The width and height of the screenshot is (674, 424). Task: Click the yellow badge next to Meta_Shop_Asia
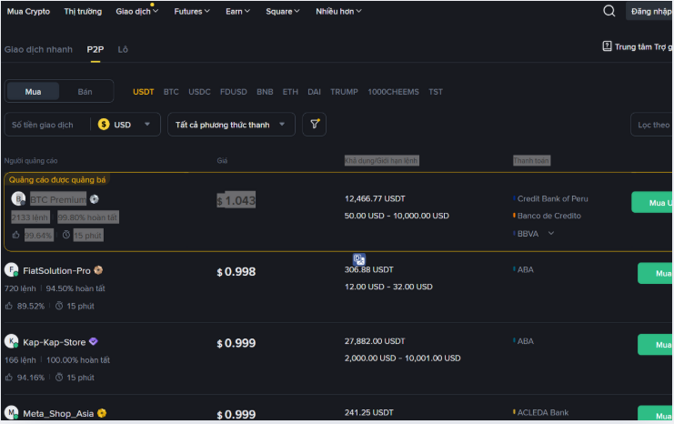(x=102, y=413)
